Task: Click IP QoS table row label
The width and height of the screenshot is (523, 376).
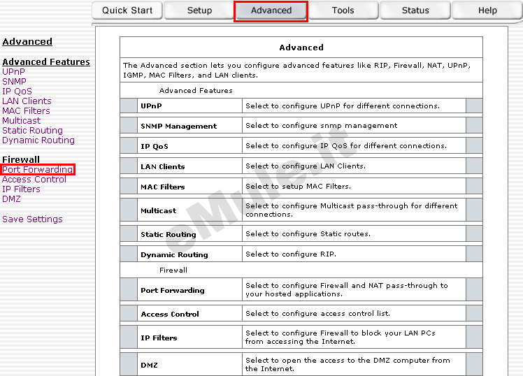Action: (x=154, y=146)
